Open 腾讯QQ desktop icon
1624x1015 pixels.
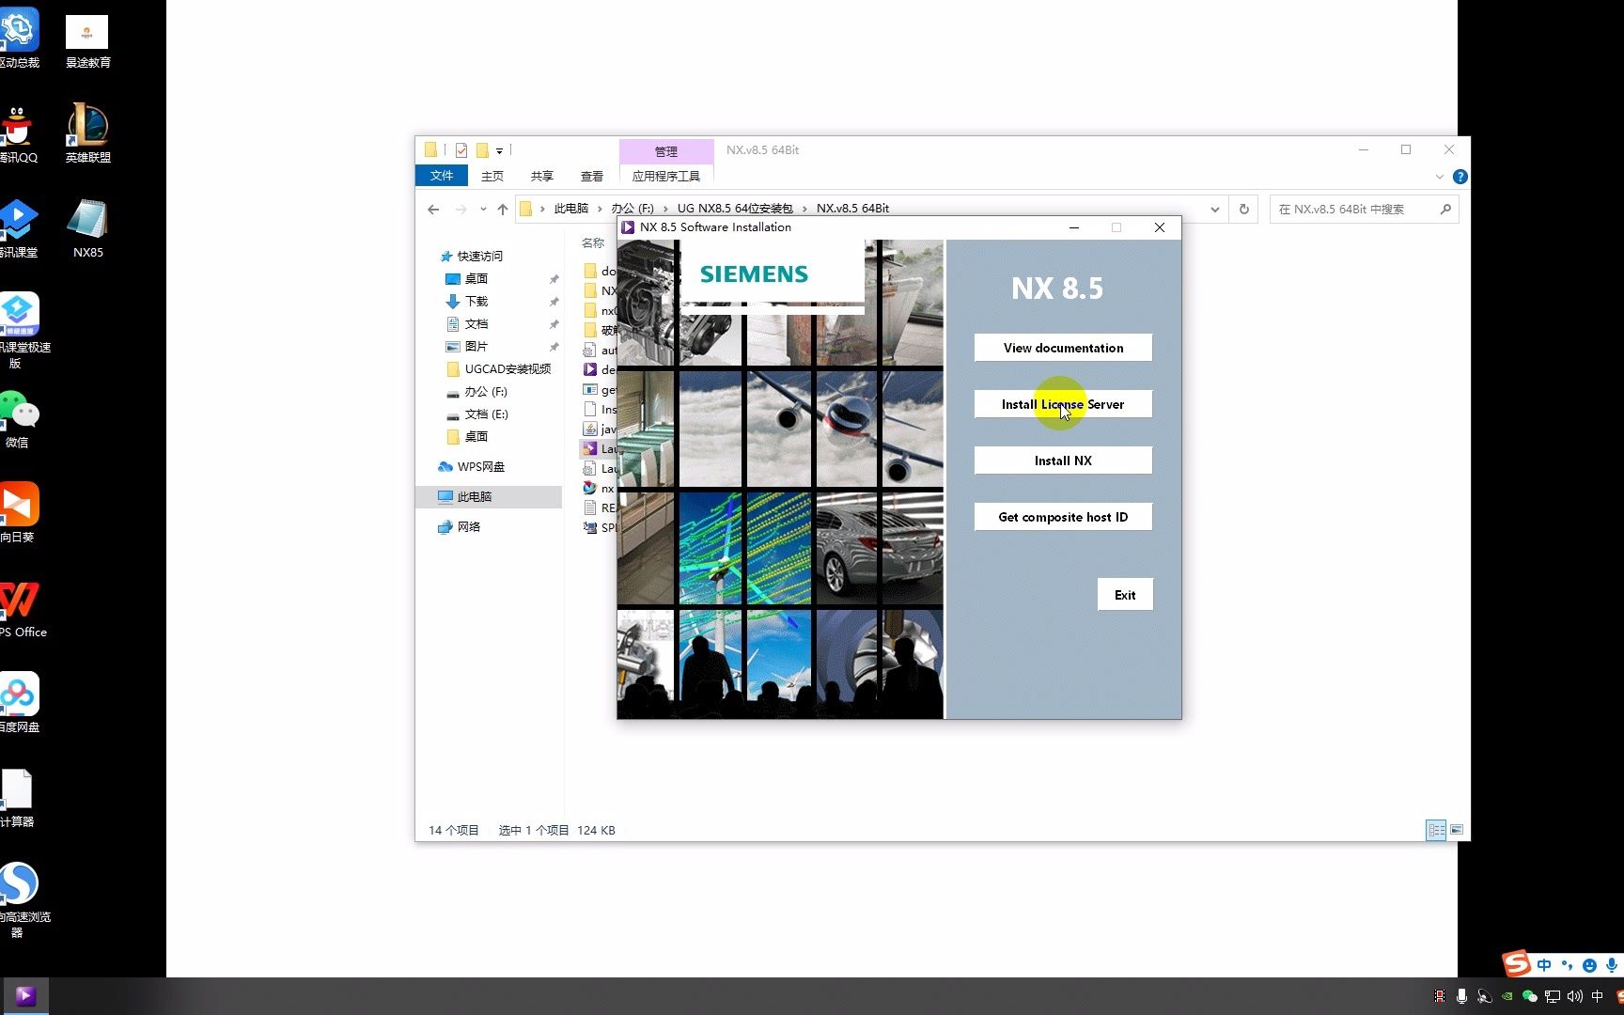pyautogui.click(x=17, y=133)
